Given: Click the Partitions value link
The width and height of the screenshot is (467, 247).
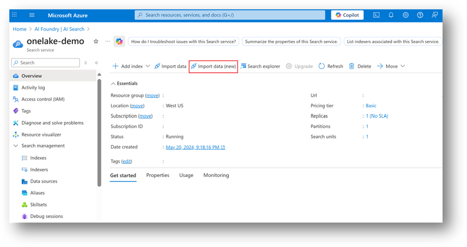Looking at the screenshot, I should (367, 127).
